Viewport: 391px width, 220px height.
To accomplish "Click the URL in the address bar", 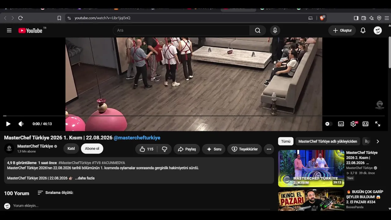I will click(x=102, y=18).
